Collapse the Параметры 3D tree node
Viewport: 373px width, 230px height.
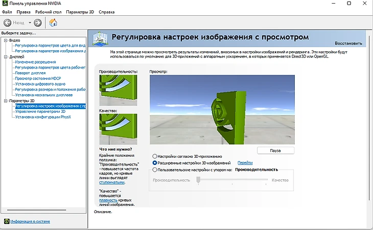tap(5, 101)
